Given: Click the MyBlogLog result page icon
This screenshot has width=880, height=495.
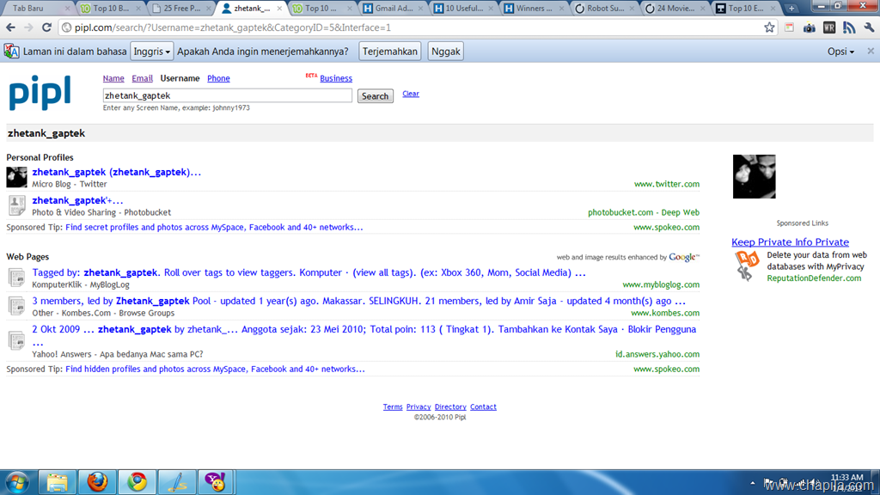Looking at the screenshot, I should pos(16,278).
